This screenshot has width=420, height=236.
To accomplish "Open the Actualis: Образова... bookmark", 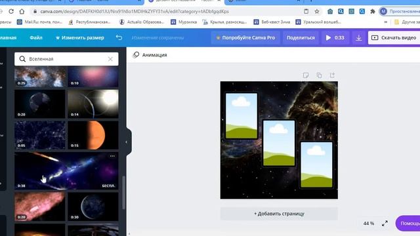I will [x=142, y=22].
